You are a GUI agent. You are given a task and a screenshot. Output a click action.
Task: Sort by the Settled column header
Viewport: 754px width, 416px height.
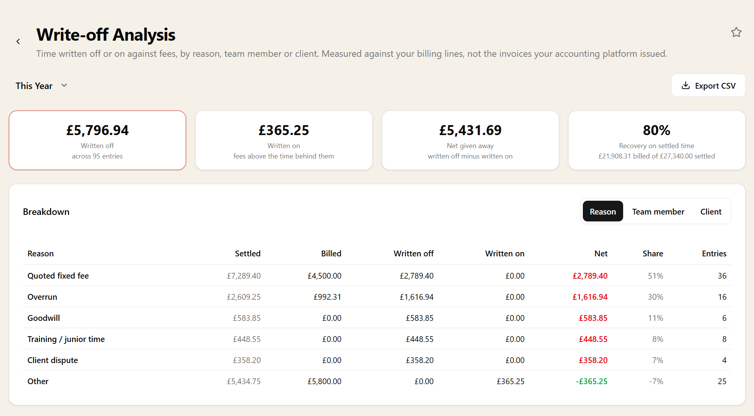[247, 254]
